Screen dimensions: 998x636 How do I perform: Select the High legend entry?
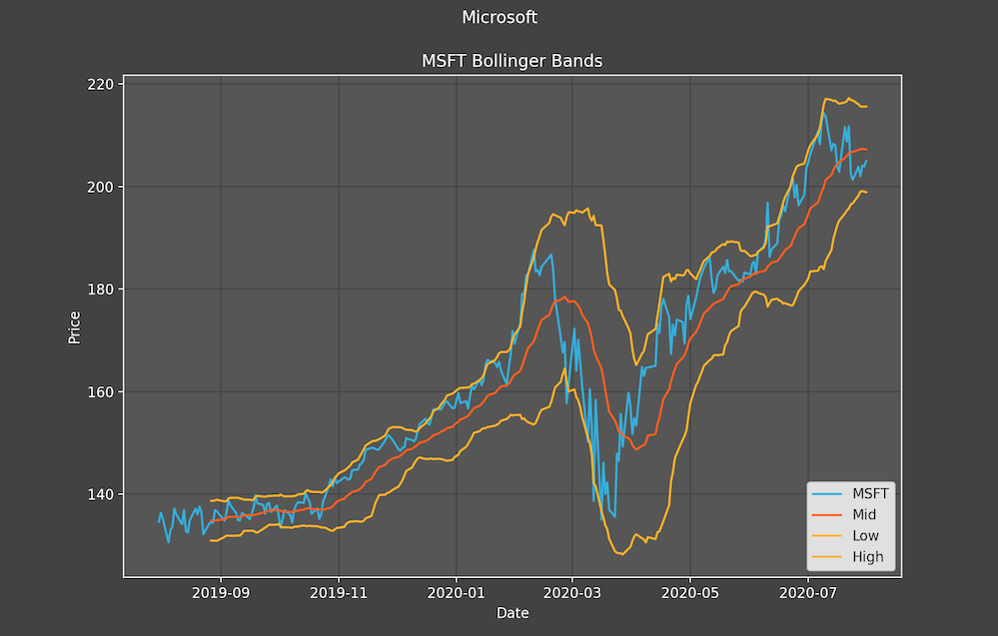[x=848, y=557]
